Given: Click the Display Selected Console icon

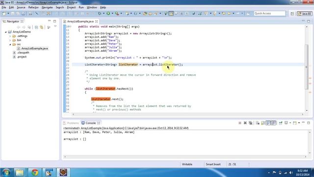Looking at the screenshot, I should (x=286, y=123).
